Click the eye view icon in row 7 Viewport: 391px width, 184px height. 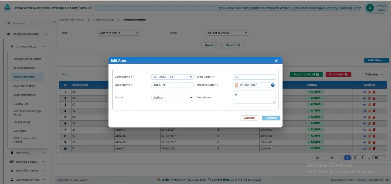point(365,130)
